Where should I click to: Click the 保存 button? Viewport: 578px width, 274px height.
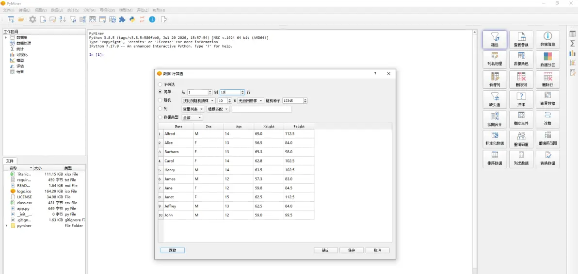pos(352,250)
